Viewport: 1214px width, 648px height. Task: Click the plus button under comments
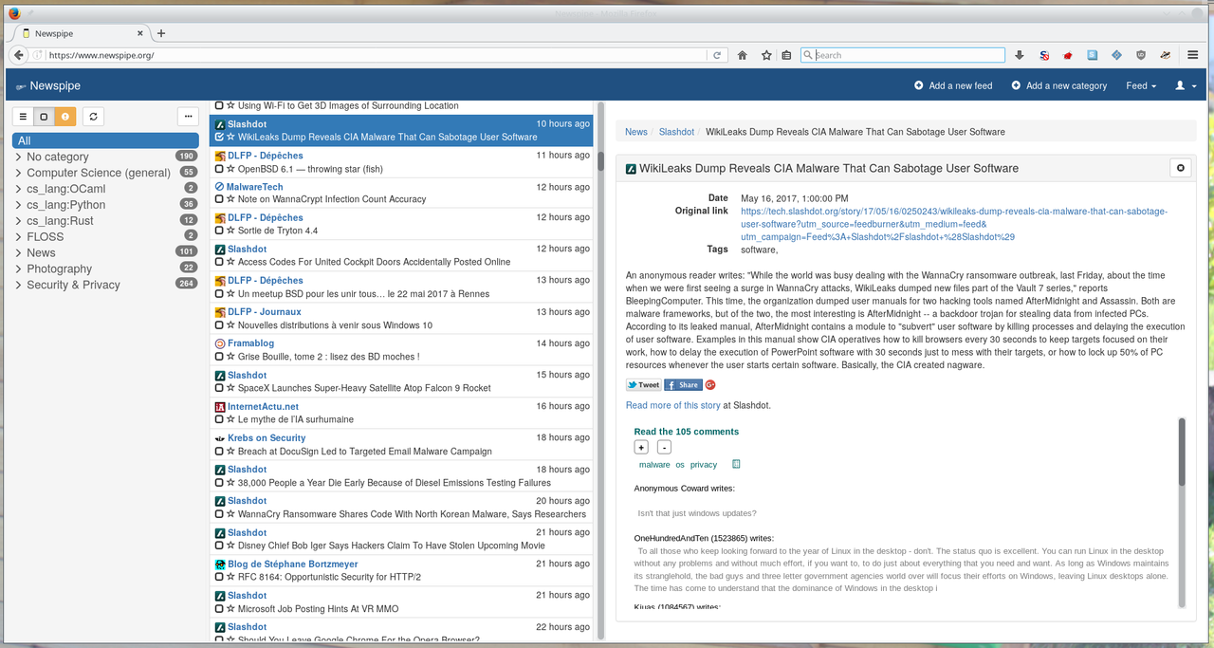(x=641, y=447)
